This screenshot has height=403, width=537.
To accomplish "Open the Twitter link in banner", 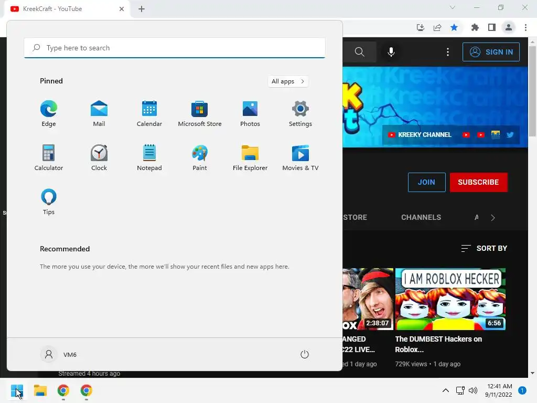I will coord(510,135).
